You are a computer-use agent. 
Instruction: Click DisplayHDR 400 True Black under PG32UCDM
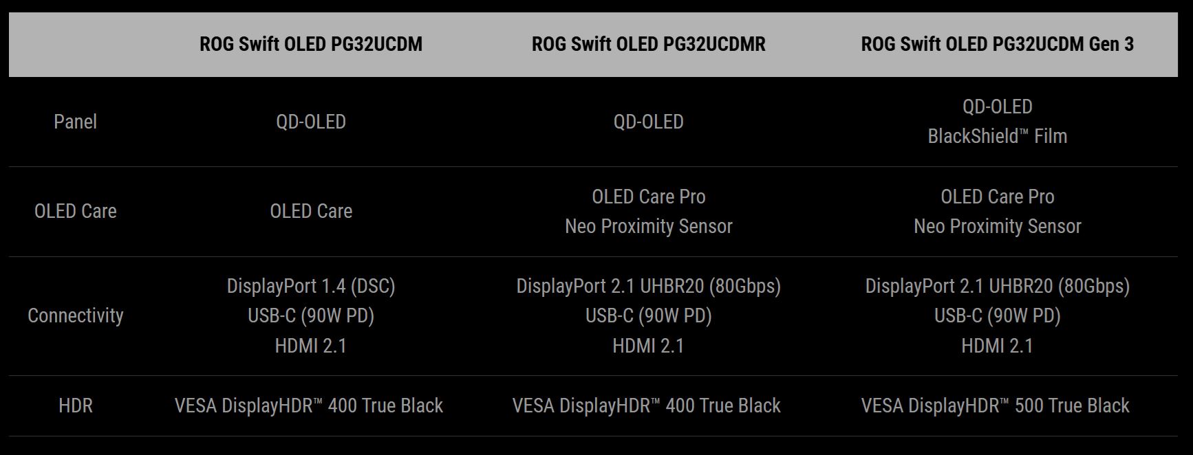point(309,406)
